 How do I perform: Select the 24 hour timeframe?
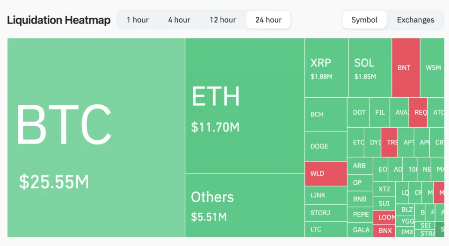(268, 20)
